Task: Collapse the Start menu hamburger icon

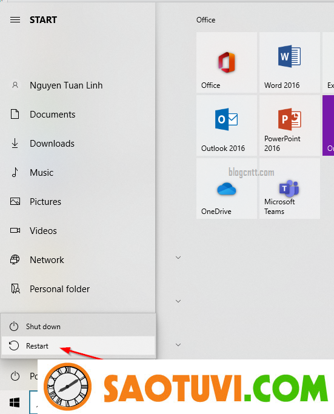Action: point(15,20)
